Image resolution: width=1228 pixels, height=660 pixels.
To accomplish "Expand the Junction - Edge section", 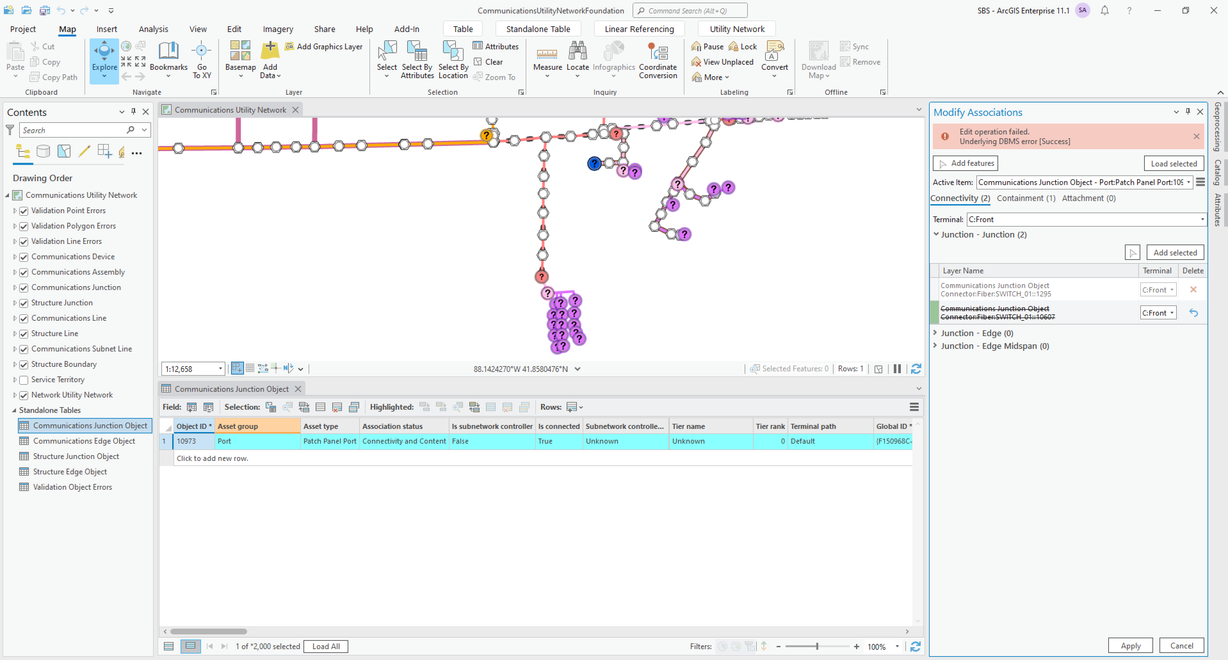I will click(935, 333).
